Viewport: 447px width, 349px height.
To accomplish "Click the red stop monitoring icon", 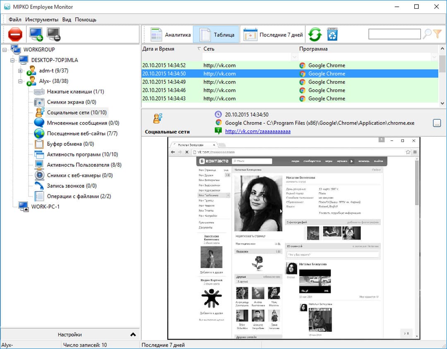I will click(15, 34).
